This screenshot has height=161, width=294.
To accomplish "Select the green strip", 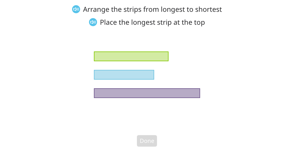I will coord(131,56).
